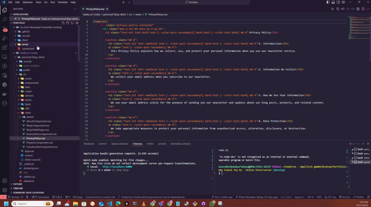Close the PrivacyPolicy.vue editor tab
This screenshot has height=207, width=371.
click(107, 9)
